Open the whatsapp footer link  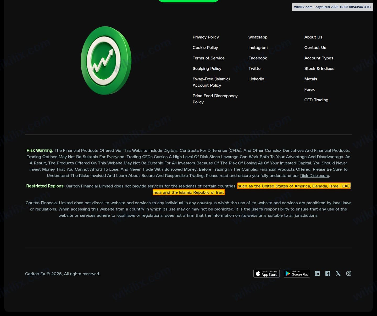point(258,37)
